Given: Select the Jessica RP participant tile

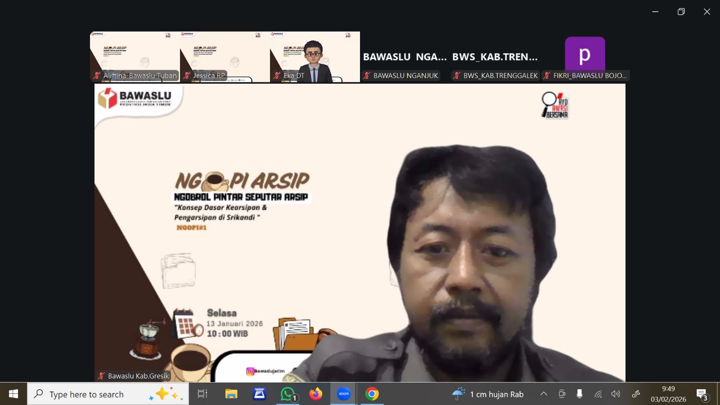Looking at the screenshot, I should click(225, 54).
